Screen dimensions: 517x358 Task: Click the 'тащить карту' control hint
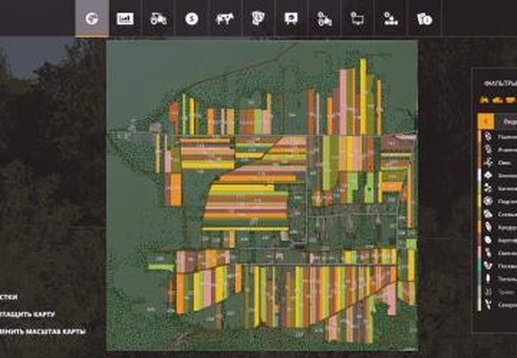click(x=27, y=314)
